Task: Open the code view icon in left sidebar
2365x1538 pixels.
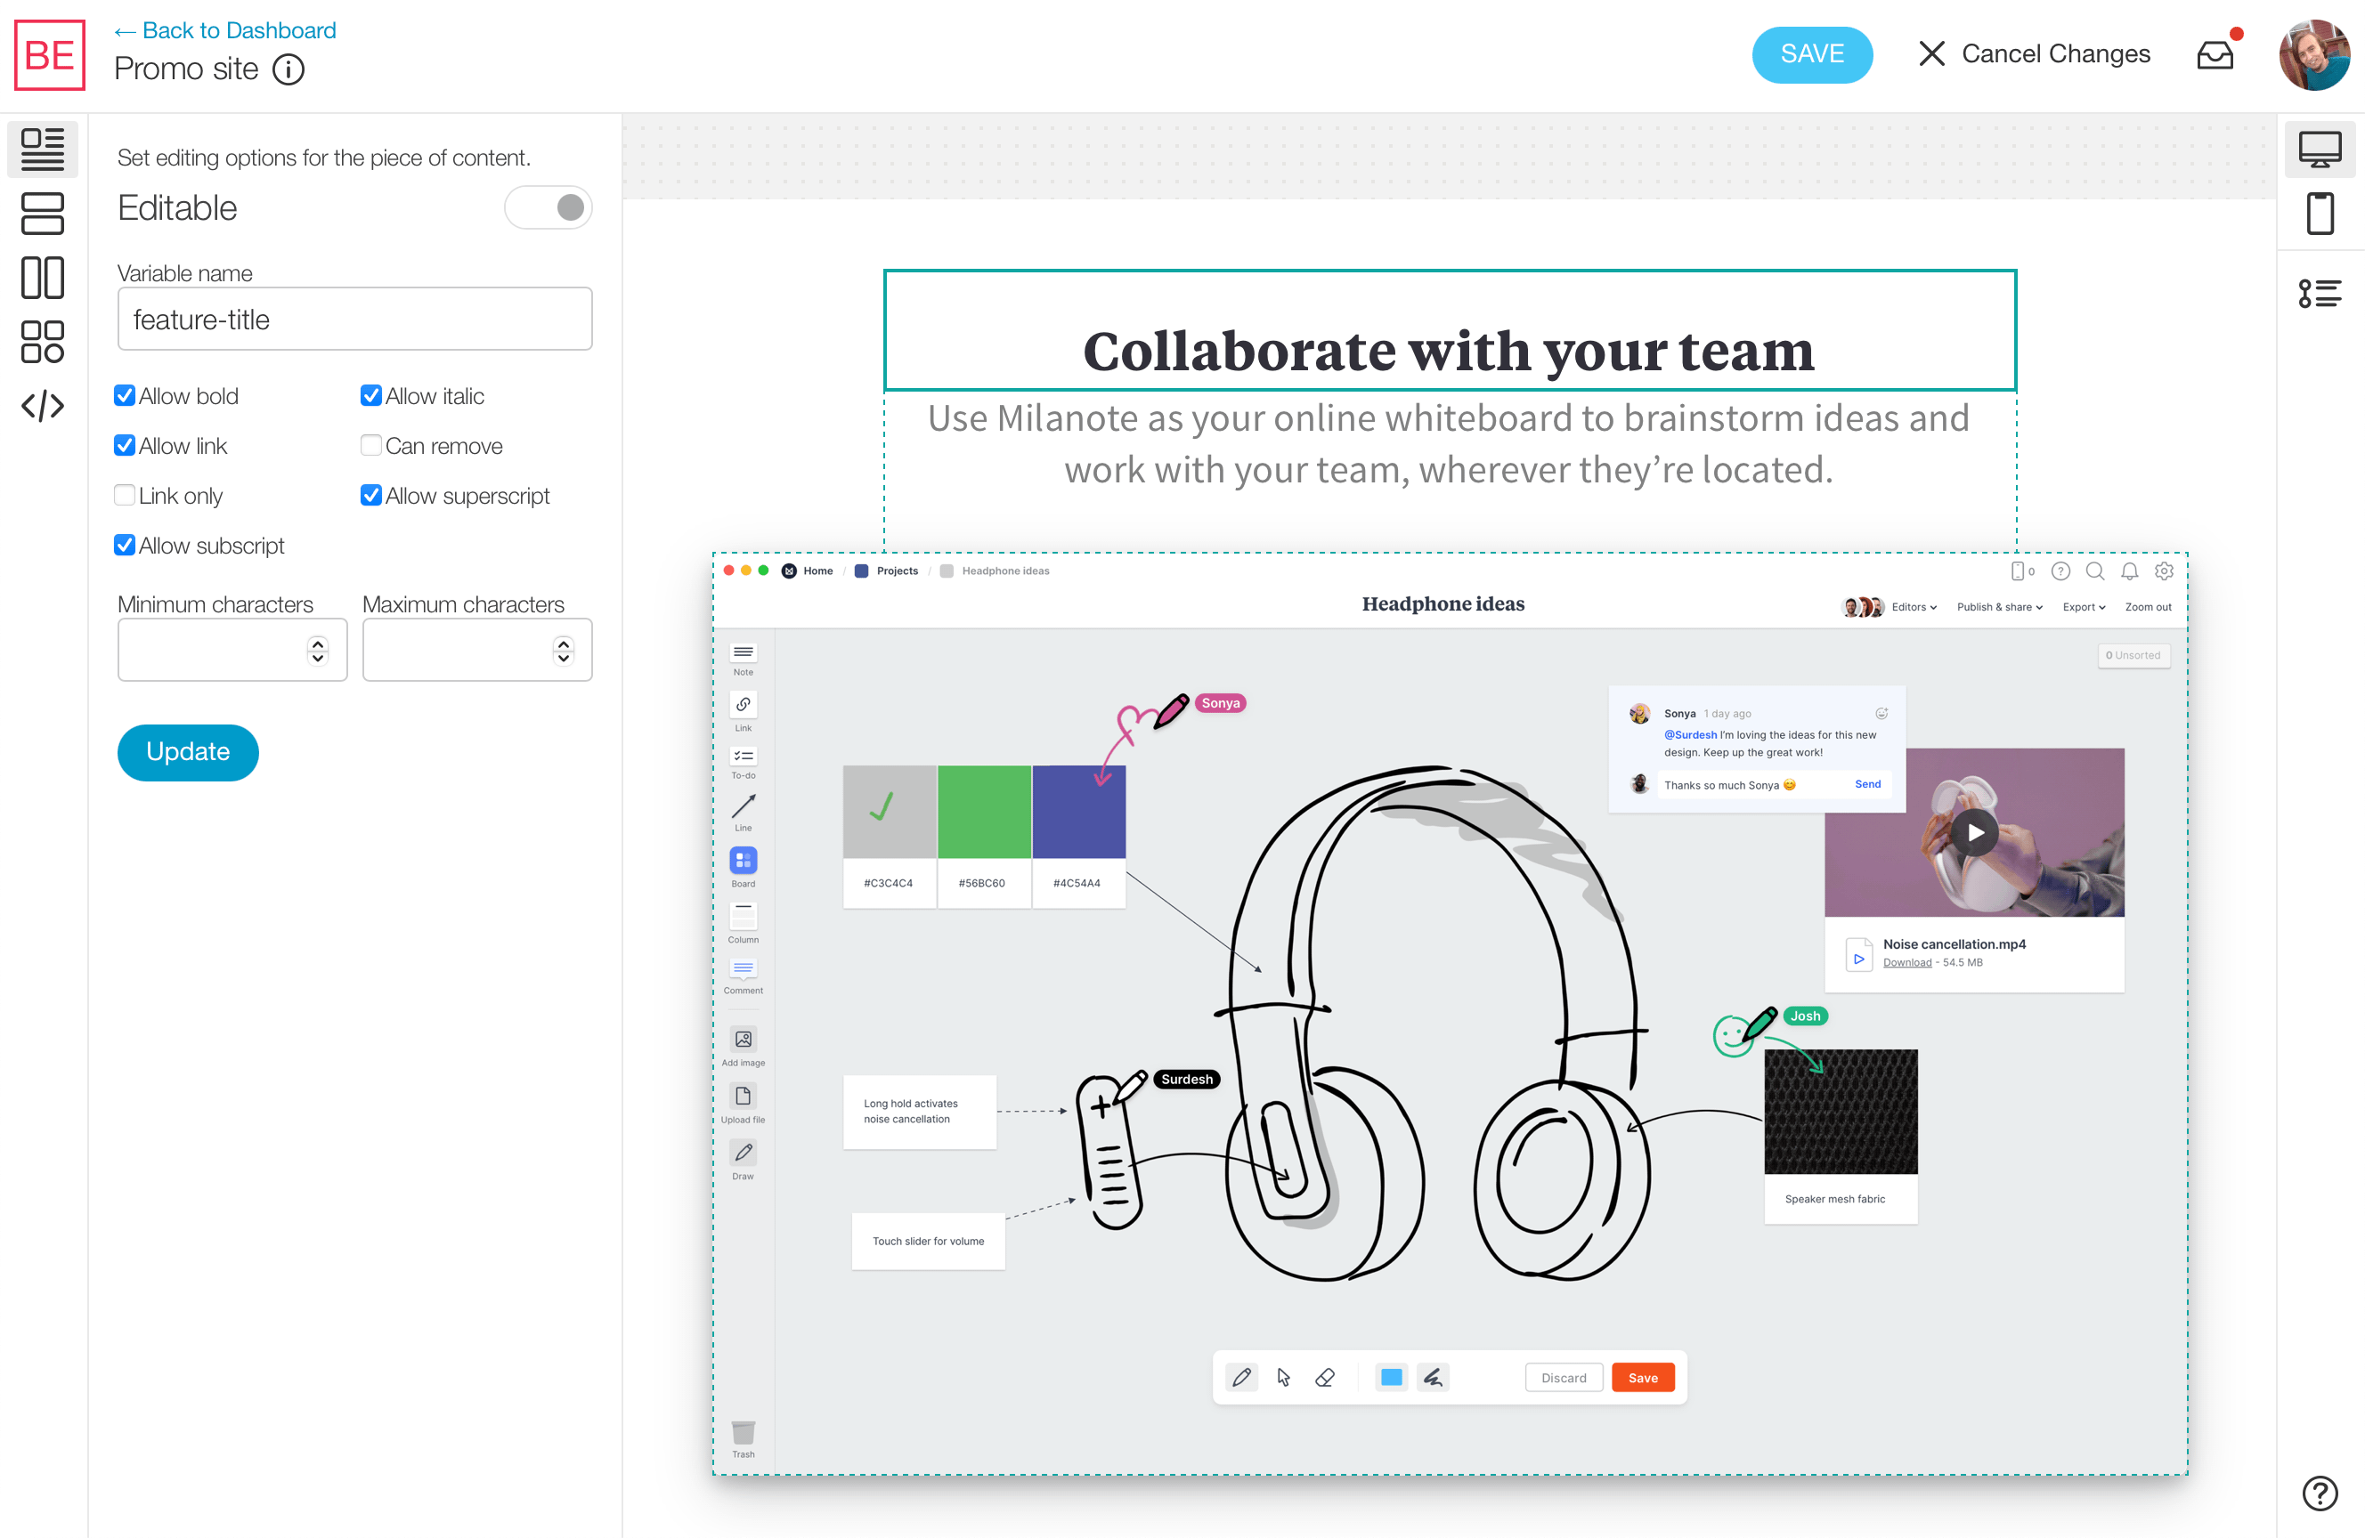Action: point(43,405)
